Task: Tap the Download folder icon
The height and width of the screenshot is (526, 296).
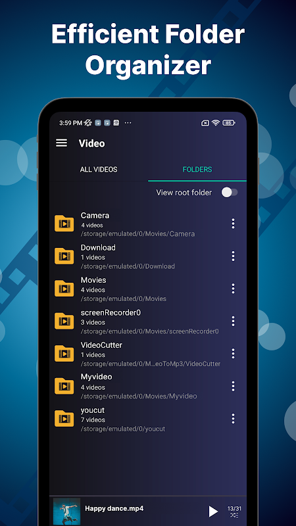Action: click(x=64, y=256)
